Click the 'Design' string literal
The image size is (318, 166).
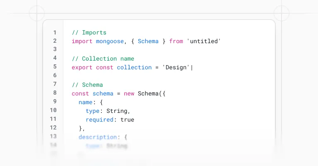(x=176, y=68)
